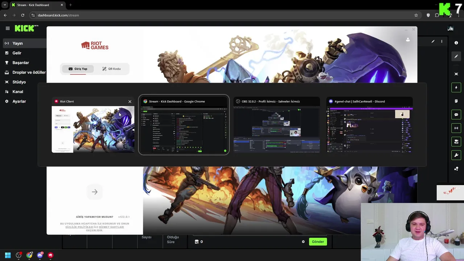The width and height of the screenshot is (464, 261).
Task: Open the extensions icon in Chrome toolbar
Action: pyautogui.click(x=437, y=15)
